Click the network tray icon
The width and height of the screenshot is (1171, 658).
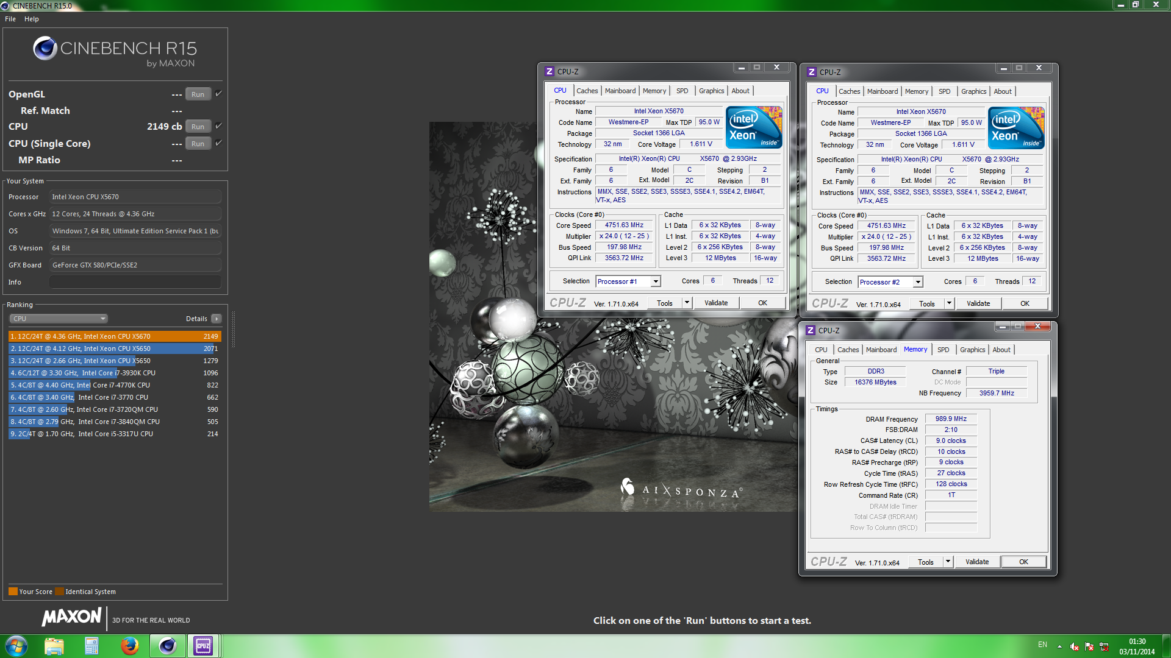[1104, 646]
